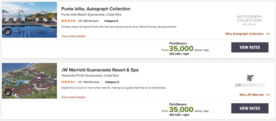The height and width of the screenshot is (121, 276).
Task: Open View Hotel Details for JW Marriott
Action: point(73,97)
